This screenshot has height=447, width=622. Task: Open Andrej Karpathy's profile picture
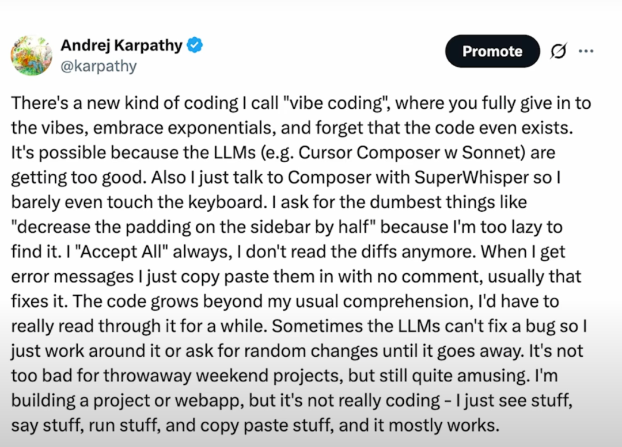click(31, 55)
